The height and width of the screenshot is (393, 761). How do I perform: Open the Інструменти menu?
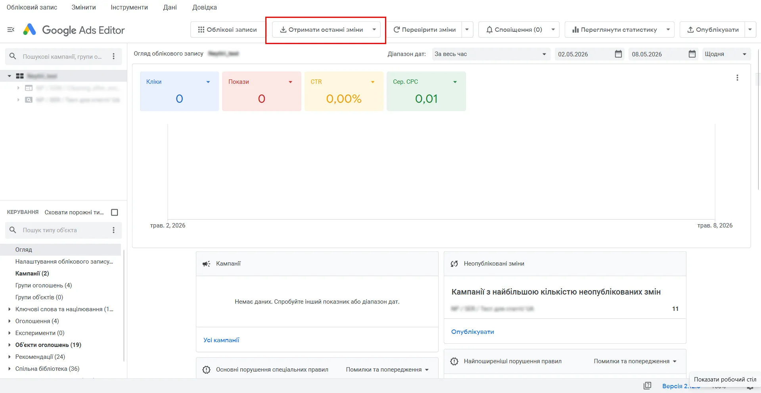pyautogui.click(x=129, y=7)
